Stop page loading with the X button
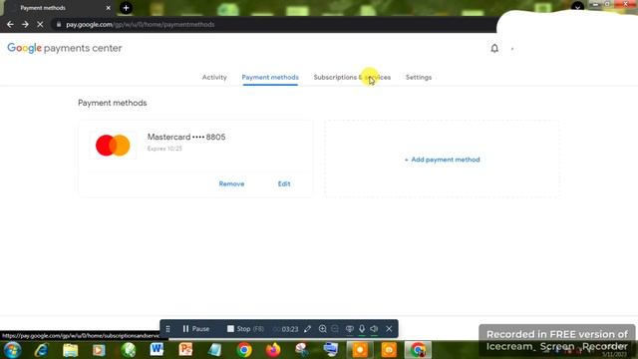 click(x=40, y=24)
